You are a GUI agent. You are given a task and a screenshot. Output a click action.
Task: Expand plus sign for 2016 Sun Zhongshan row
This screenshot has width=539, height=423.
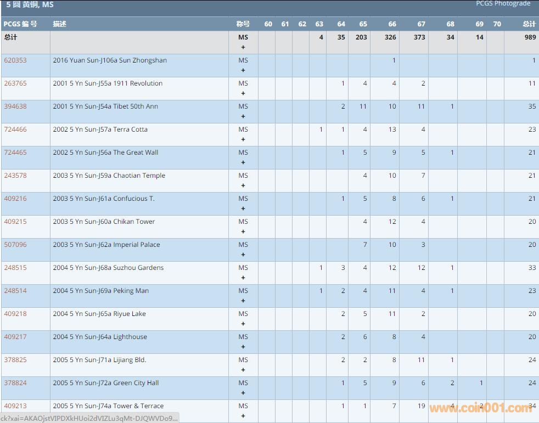(243, 70)
